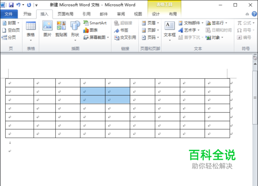Click the Redo icon in quick access toolbar
The height and width of the screenshot is (186, 258).
coord(29,5)
